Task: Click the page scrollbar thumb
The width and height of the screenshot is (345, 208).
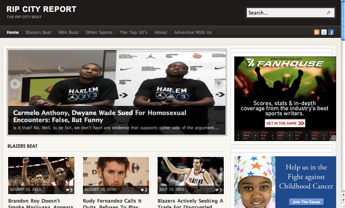Action: (x=343, y=20)
